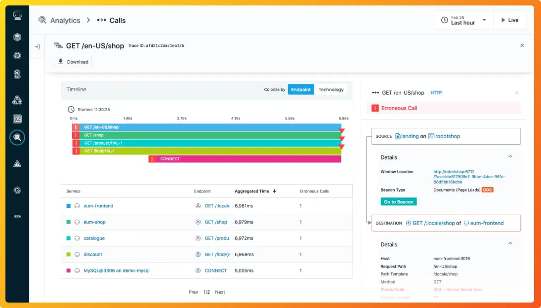The width and height of the screenshot is (541, 308).
Task: Open the eum-frontend service link
Action: click(x=98, y=206)
